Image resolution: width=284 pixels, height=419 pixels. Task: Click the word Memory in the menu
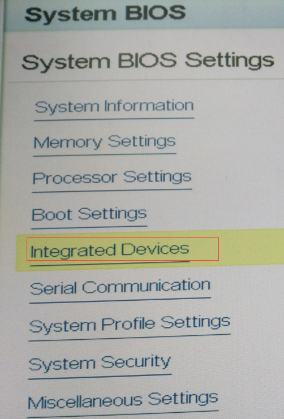68,142
